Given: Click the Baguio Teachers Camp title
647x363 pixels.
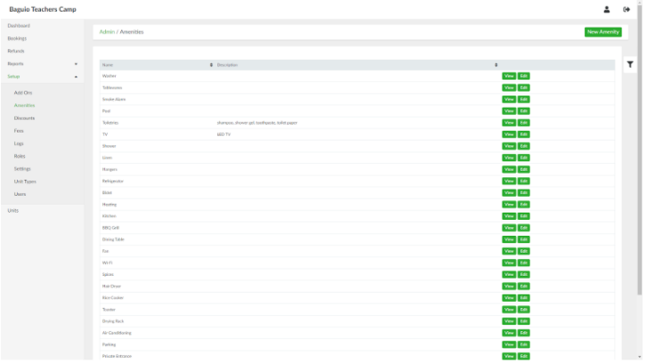Looking at the screenshot, I should pos(43,10).
